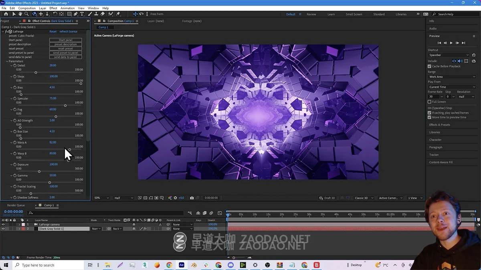Viewport: 481px width, 270px height.
Task: Select the Brush tool in the toolbar
Action: [x=90, y=14]
